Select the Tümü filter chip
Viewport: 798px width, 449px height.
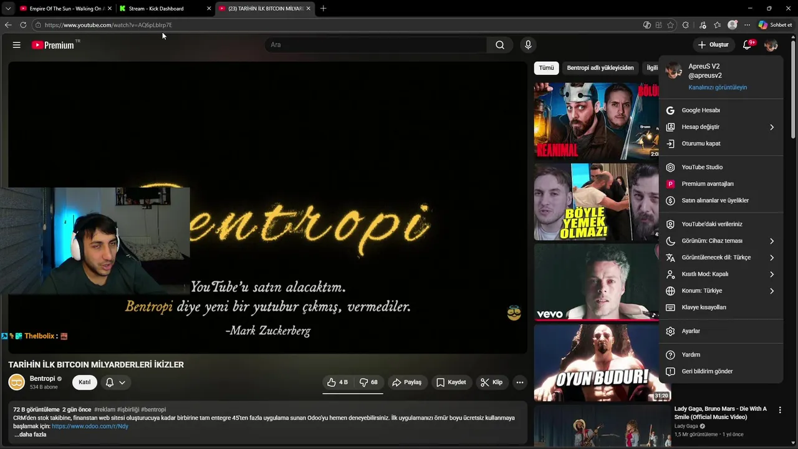[546, 68]
